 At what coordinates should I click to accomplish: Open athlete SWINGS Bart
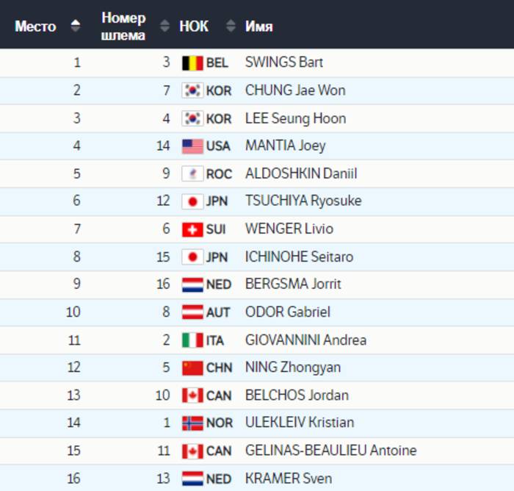pyautogui.click(x=284, y=62)
